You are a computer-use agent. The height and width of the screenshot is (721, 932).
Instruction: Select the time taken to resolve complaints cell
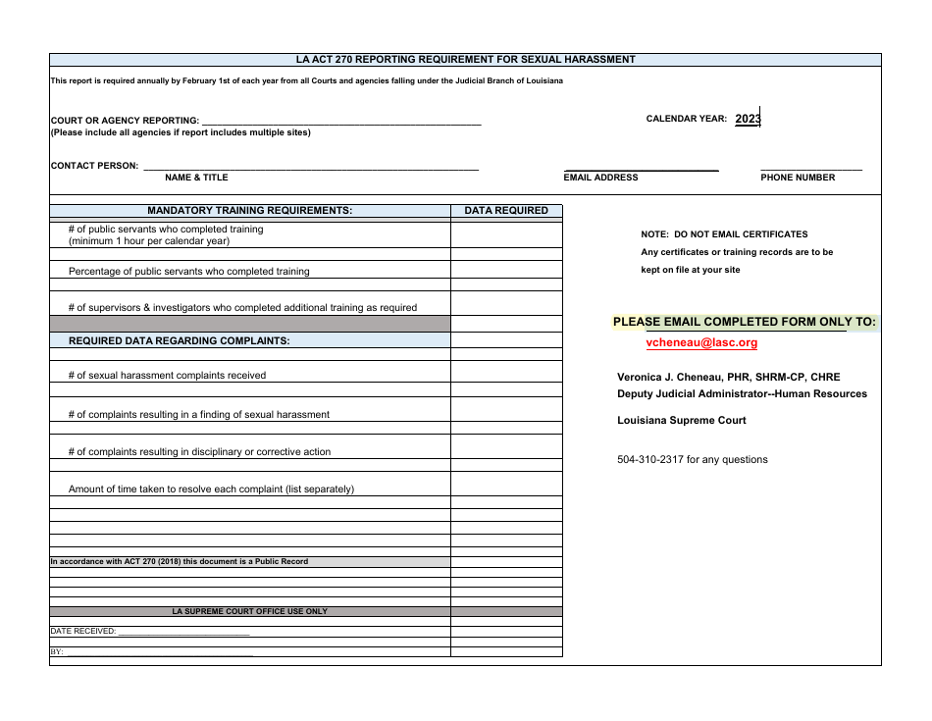point(506,485)
